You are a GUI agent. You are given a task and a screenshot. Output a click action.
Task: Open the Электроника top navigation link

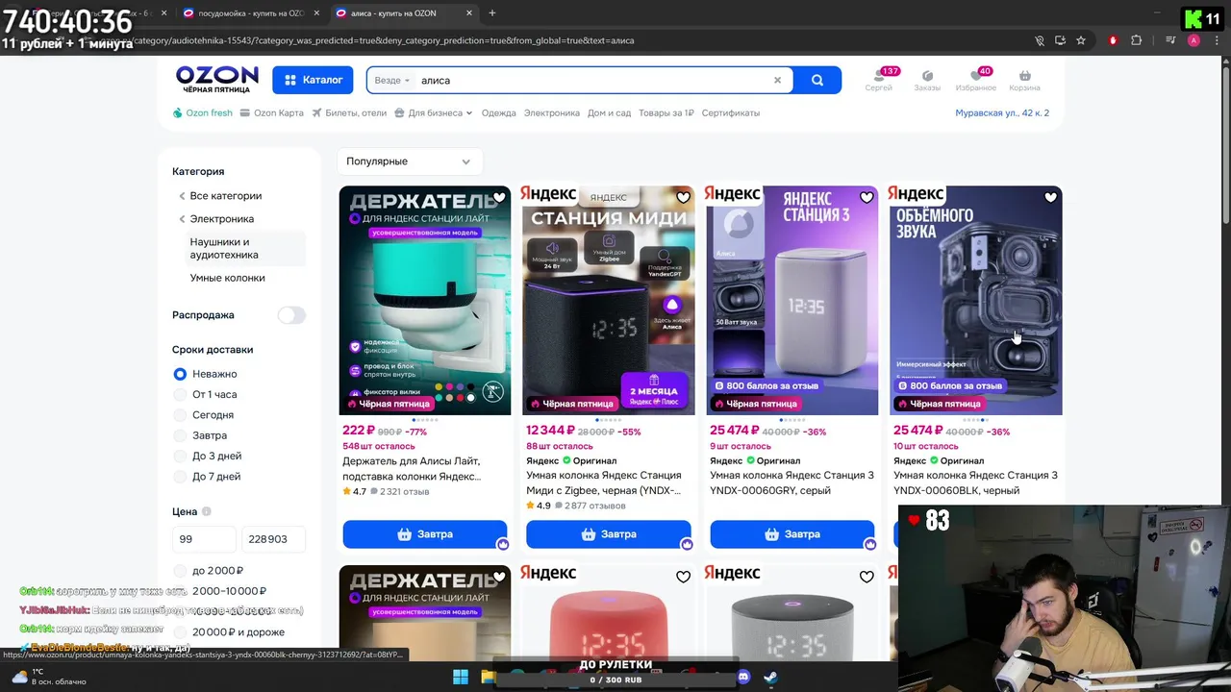(x=551, y=113)
